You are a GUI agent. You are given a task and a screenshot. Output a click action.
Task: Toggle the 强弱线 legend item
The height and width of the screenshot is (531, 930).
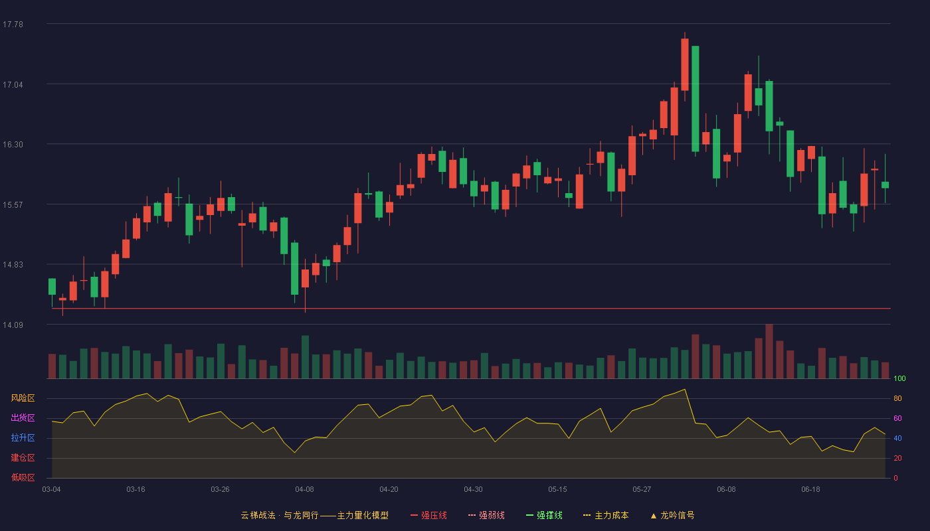click(486, 515)
